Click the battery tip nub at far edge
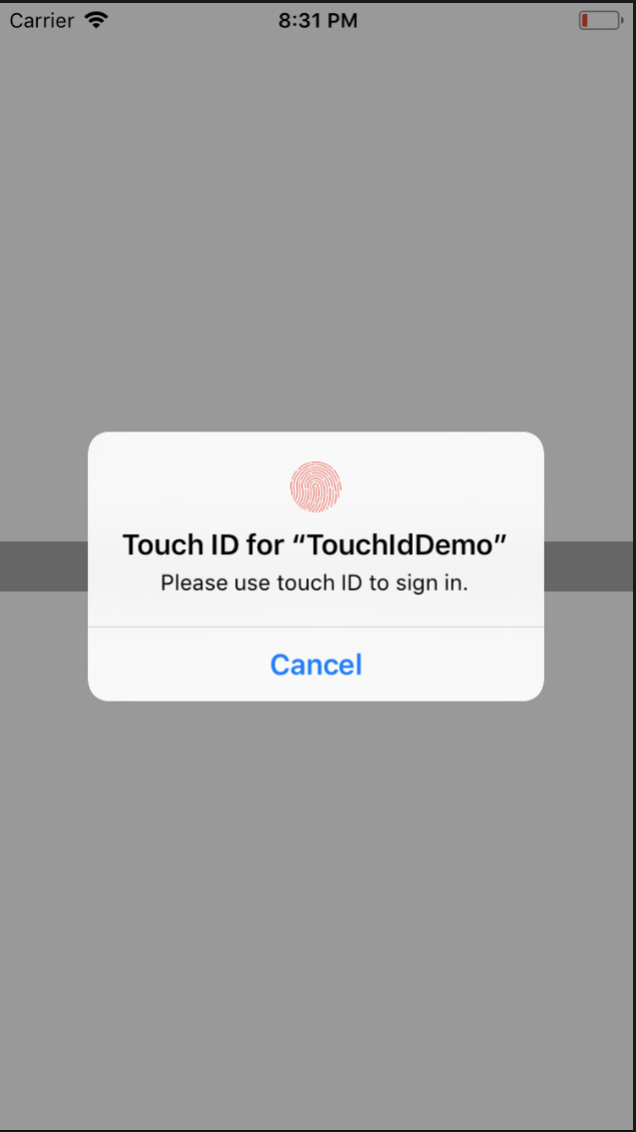 pos(622,20)
